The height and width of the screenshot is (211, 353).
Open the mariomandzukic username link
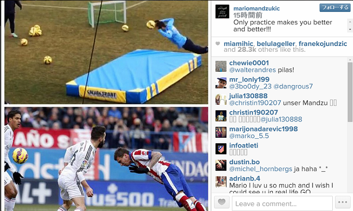click(x=257, y=8)
